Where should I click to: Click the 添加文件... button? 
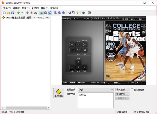(122, 94)
